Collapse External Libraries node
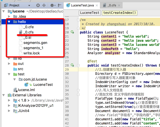Image resolution: width=160 pixels, height=127 pixels. tap(4, 95)
